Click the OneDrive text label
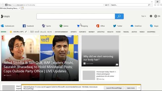This screenshot has width=162, height=91. pos(138,26)
